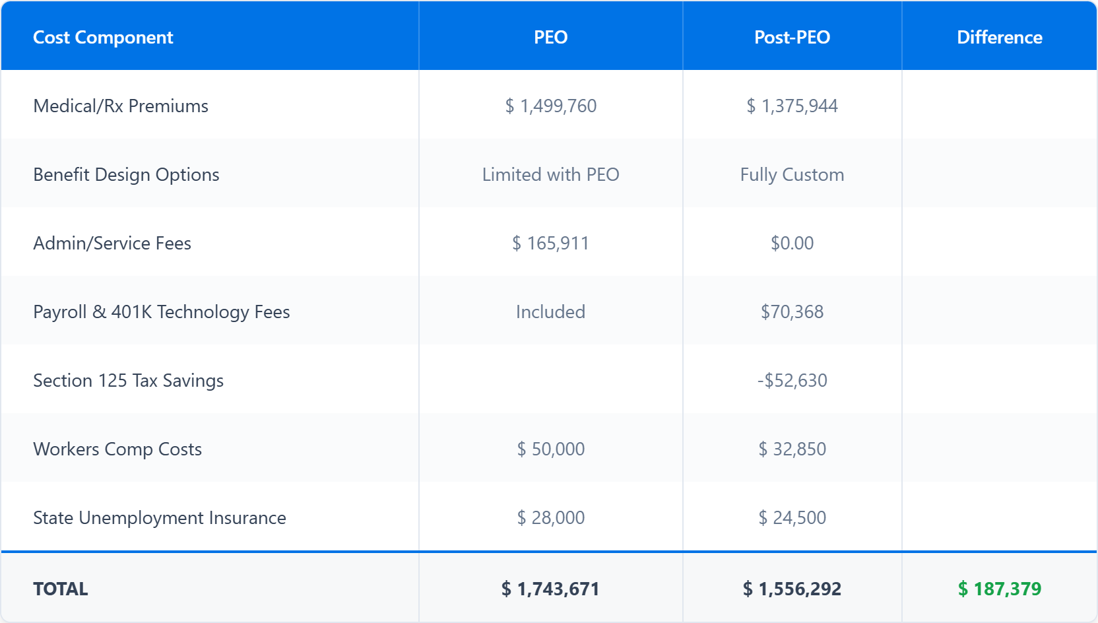This screenshot has height=623, width=1098.
Task: Select the Medical/Rx Premiums row label
Action: [x=121, y=106]
